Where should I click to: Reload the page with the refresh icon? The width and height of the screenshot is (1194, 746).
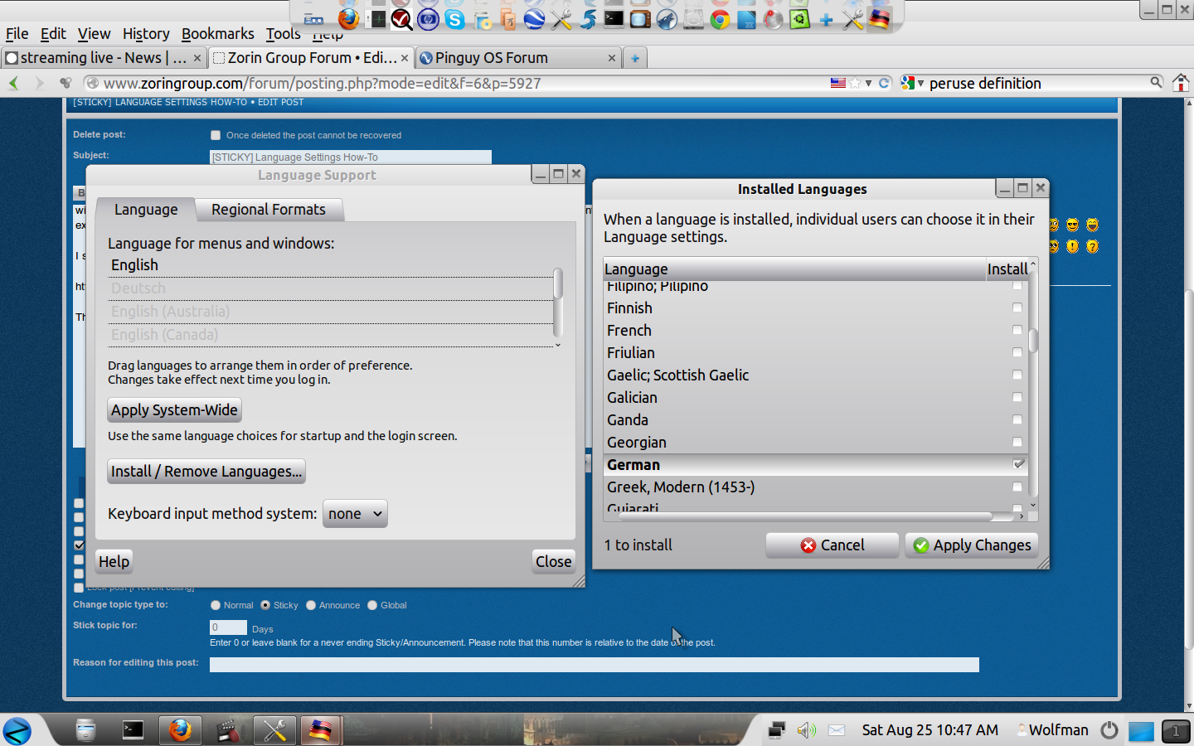tap(884, 83)
